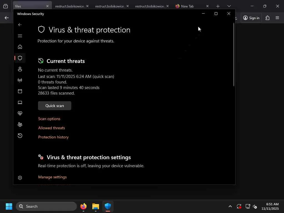Screen dimensions: 284x213
Task: Click Windows Security taskbar icon
Action: coord(108,206)
